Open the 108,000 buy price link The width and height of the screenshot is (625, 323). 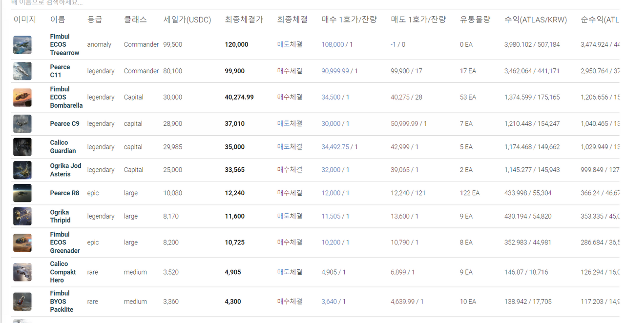click(x=333, y=44)
